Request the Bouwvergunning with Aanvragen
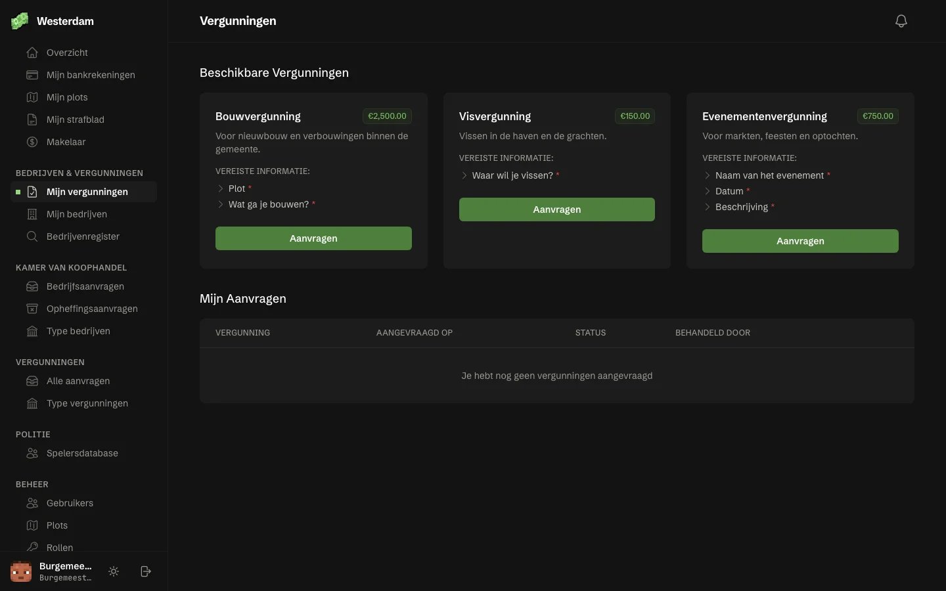This screenshot has width=946, height=591. tap(313, 238)
